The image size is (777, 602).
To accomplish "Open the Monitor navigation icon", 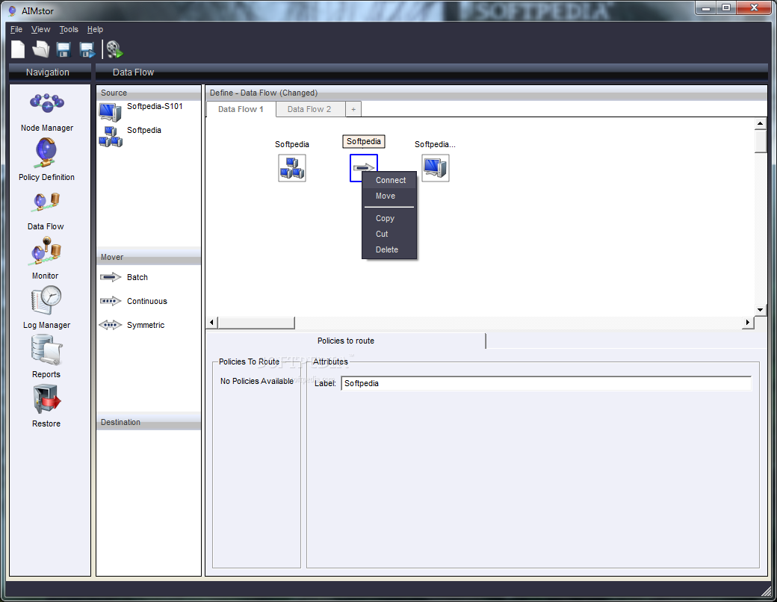I will click(x=46, y=251).
